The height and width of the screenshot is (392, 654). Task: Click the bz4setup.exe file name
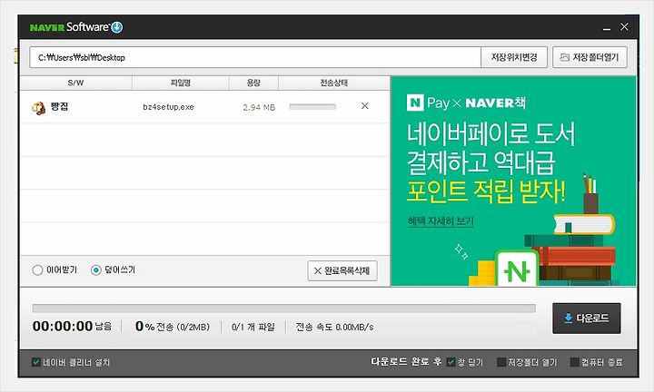pyautogui.click(x=168, y=107)
